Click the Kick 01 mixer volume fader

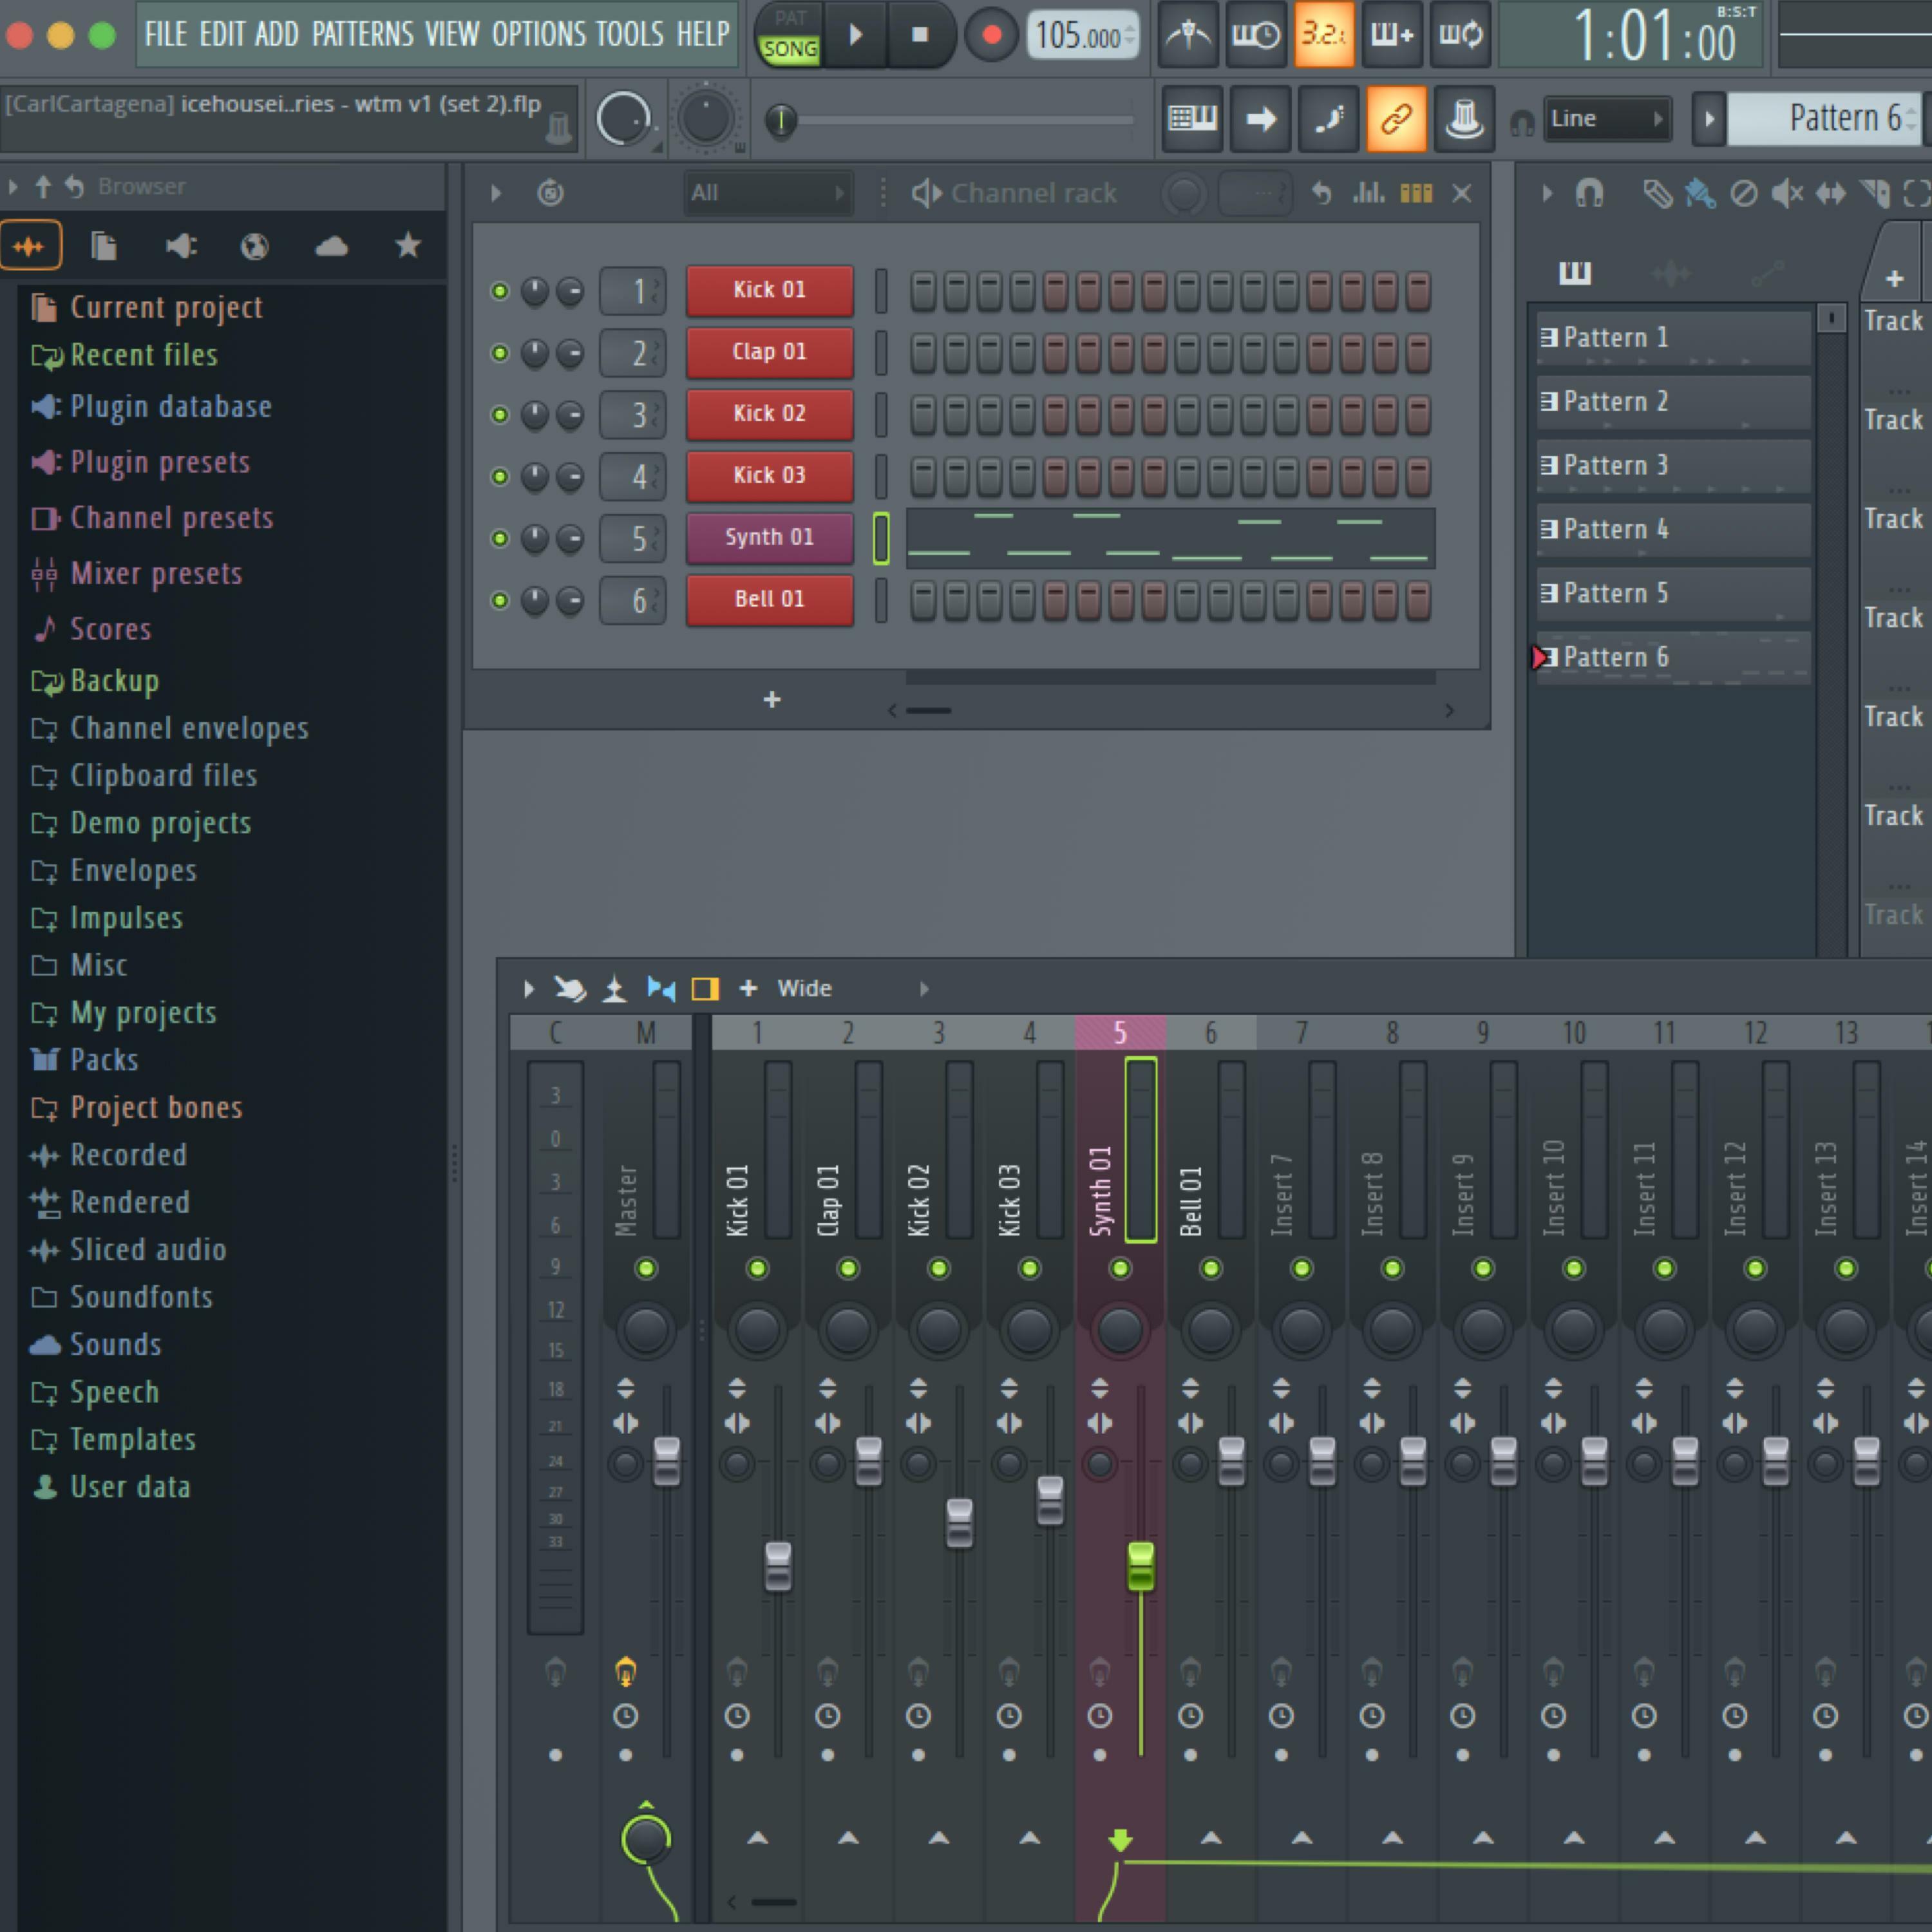click(778, 1566)
